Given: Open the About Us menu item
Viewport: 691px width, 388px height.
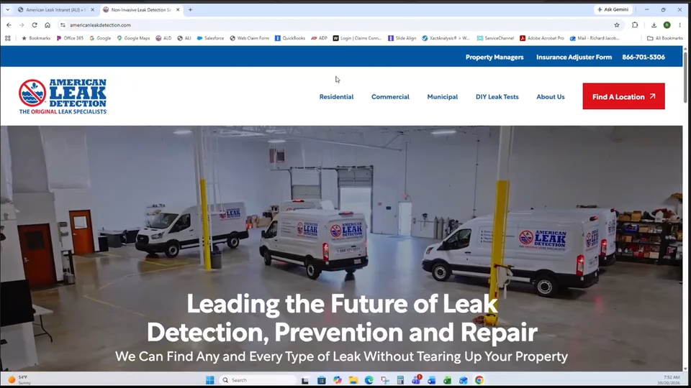Looking at the screenshot, I should 551,97.
